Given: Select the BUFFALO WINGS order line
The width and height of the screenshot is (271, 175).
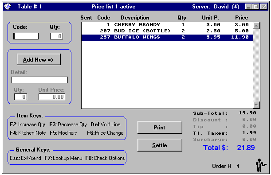Looking at the screenshot, I should click(167, 37).
